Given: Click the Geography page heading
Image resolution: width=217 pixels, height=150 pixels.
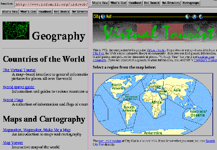Looking at the screenshot, I should coord(58,36).
